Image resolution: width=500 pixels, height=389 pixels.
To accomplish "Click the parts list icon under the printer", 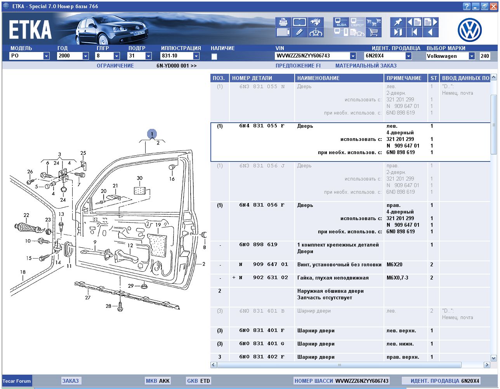I will tap(283, 32).
